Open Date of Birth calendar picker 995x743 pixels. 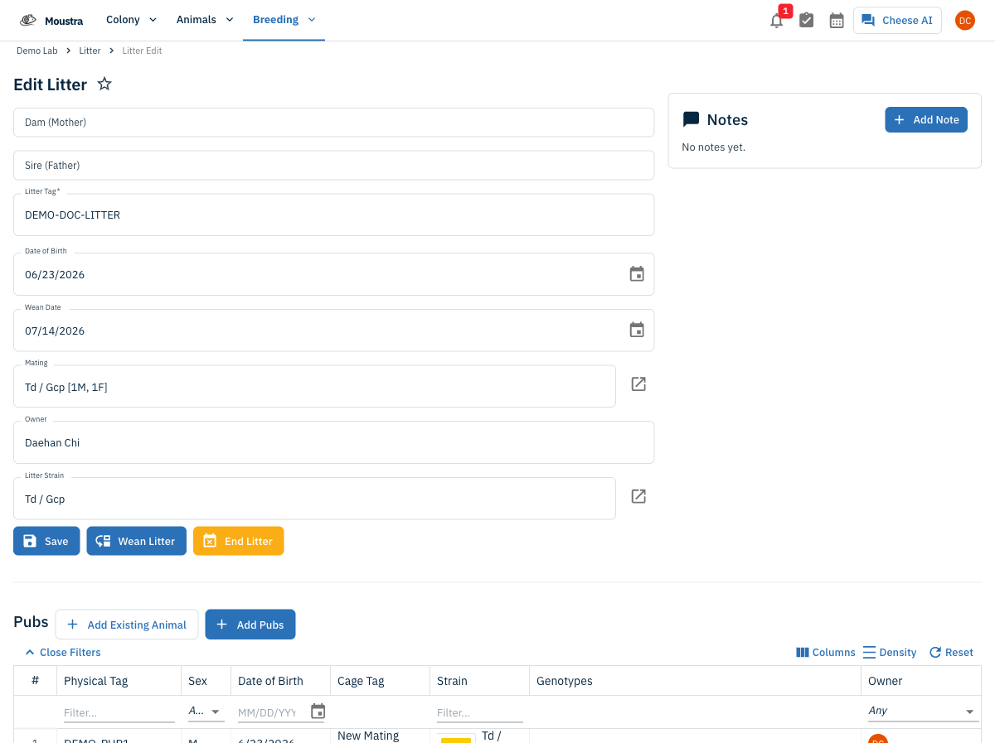coord(637,274)
